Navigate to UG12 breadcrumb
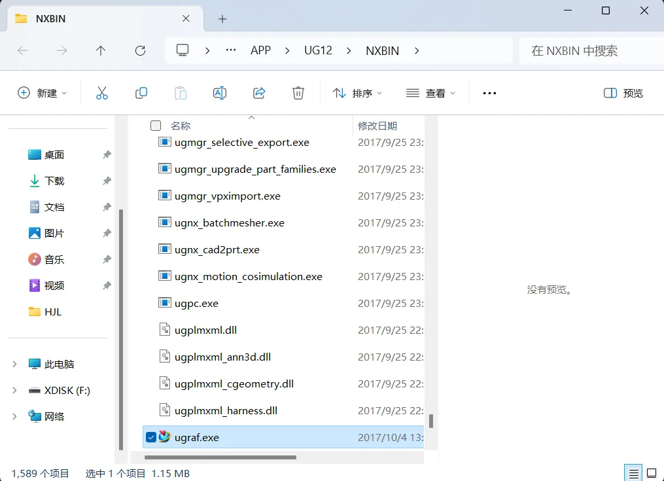Screen dimensions: 664x481 tap(318, 50)
